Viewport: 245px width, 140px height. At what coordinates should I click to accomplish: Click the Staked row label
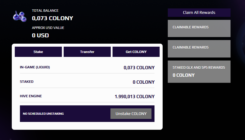coord(27,82)
